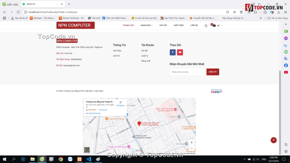Open the Cài đặt account link
This screenshot has height=163, width=290.
pos(144,50)
